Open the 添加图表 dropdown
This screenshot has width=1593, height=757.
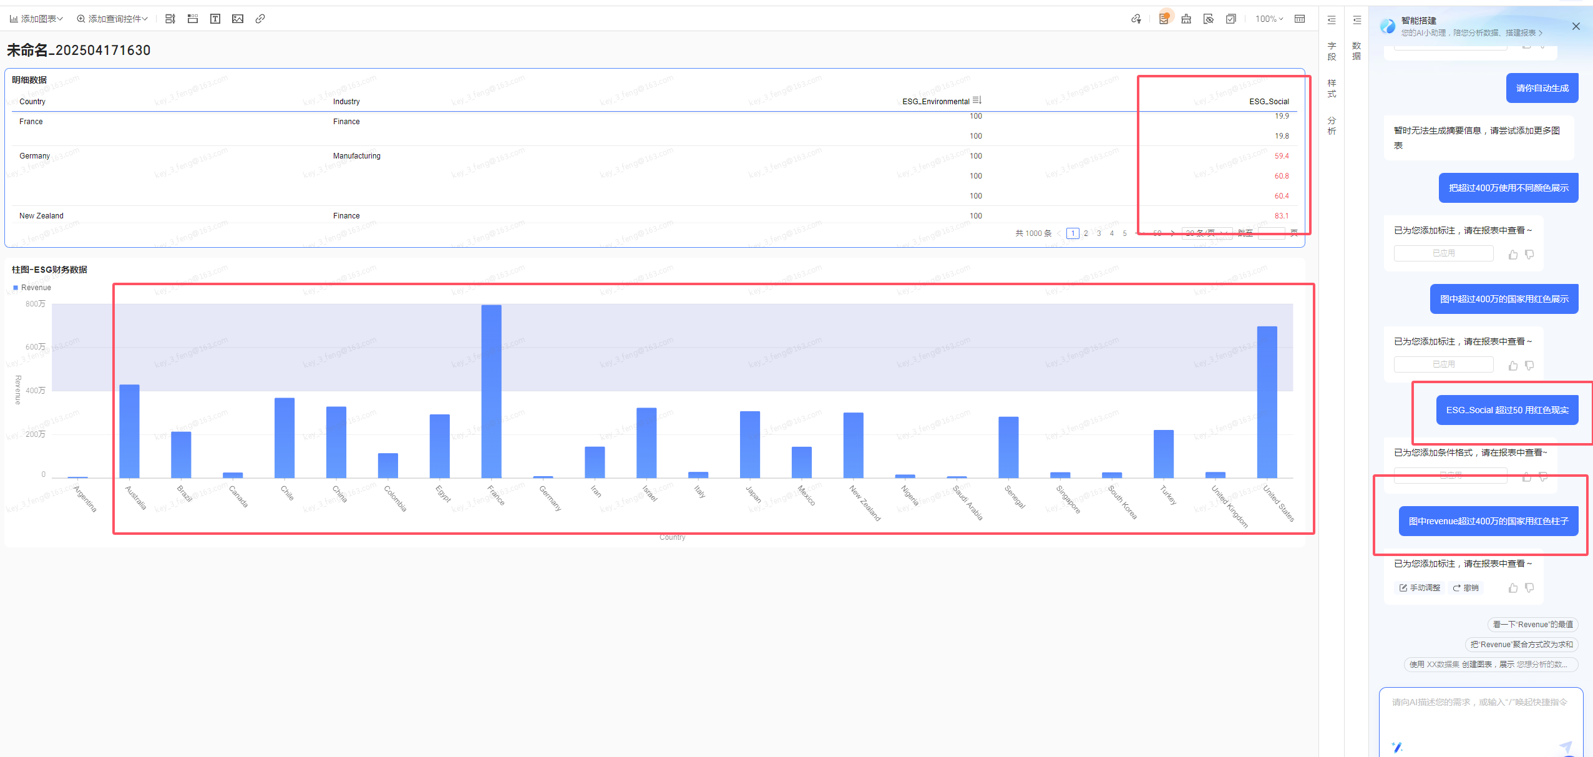coord(36,19)
